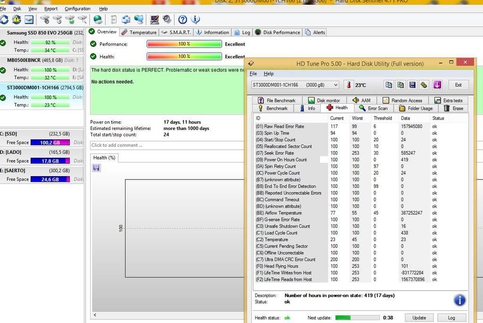This screenshot has width=483, height=323.
Task: Open the View menu
Action: coord(33,8)
